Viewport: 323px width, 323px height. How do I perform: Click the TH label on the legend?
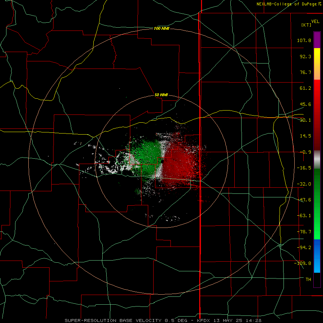[x=308, y=279]
